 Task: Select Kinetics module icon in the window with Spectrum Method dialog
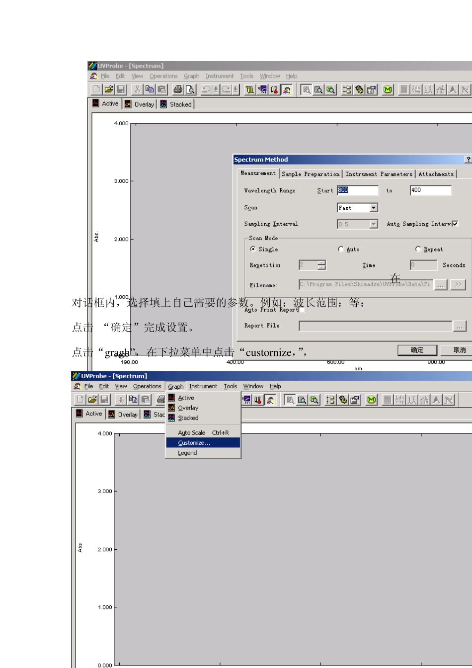pos(263,89)
